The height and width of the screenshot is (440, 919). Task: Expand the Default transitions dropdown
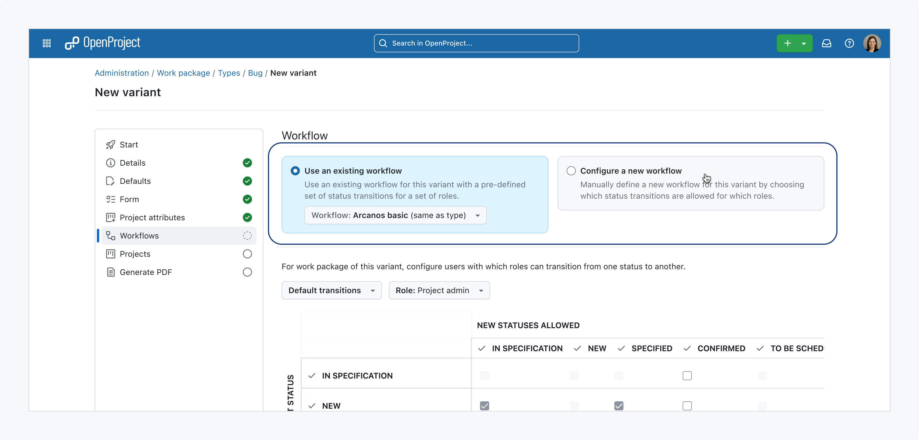[332, 290]
